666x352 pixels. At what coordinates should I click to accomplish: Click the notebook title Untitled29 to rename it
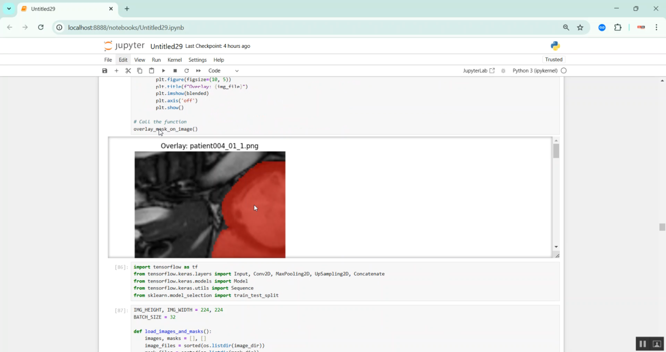click(166, 47)
